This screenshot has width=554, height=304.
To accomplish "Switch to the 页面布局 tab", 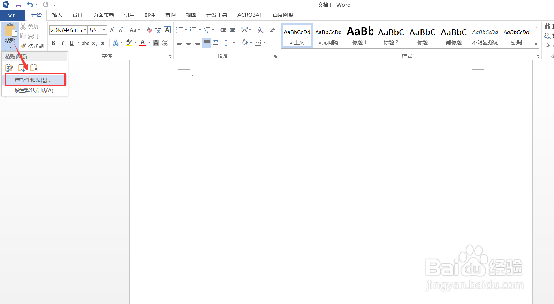I will (103, 15).
